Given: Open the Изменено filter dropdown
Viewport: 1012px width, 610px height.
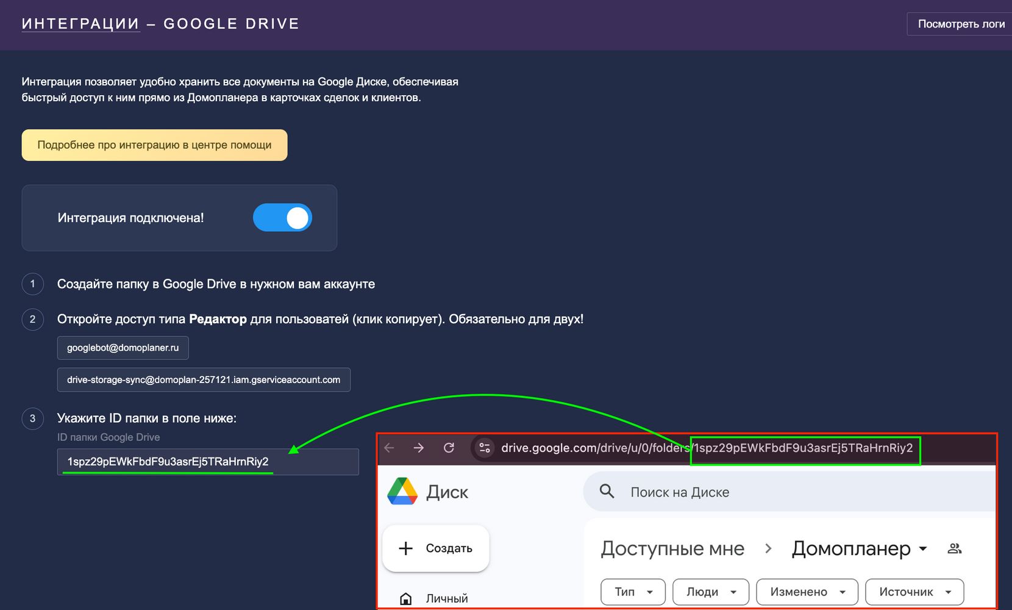Looking at the screenshot, I should (x=807, y=592).
